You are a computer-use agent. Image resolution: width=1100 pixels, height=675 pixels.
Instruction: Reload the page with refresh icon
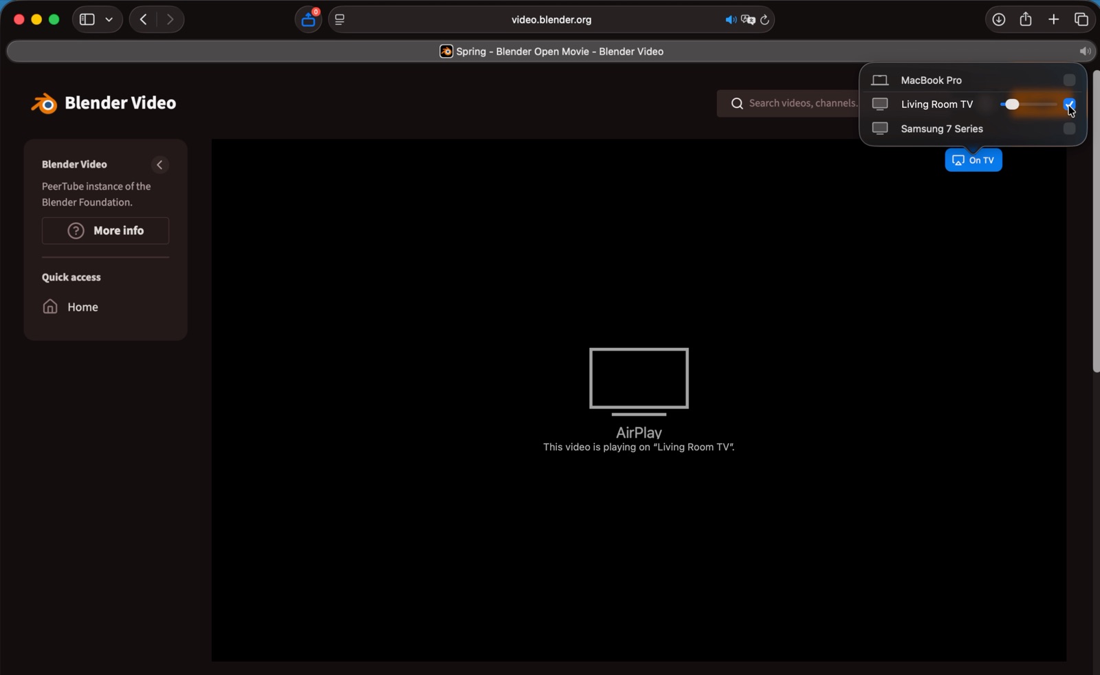(x=764, y=20)
